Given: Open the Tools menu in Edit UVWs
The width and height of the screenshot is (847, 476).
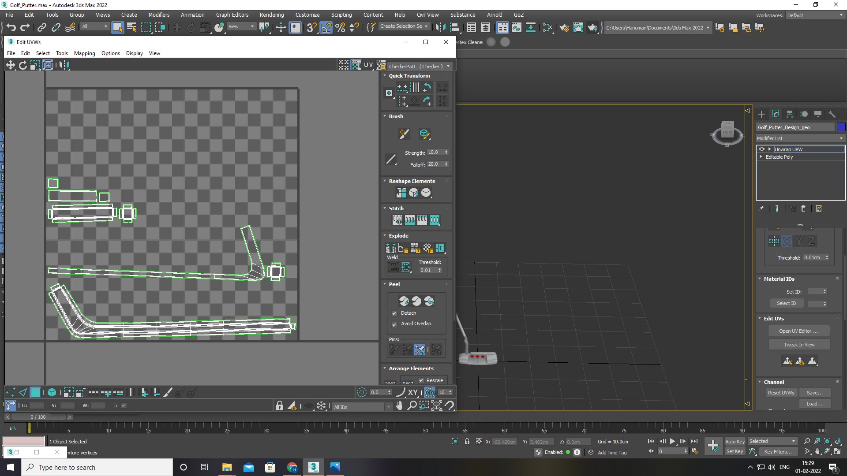Looking at the screenshot, I should click(62, 53).
